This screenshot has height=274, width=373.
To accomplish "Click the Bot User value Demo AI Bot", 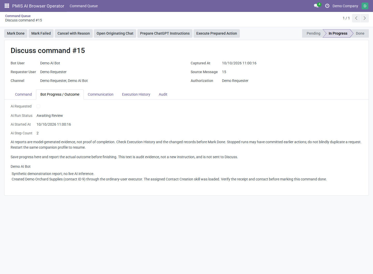I will pyautogui.click(x=50, y=63).
